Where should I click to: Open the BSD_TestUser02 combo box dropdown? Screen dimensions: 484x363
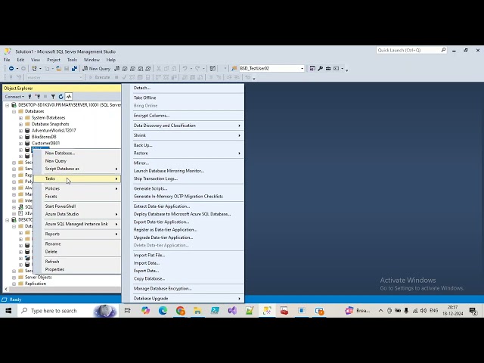pos(302,69)
